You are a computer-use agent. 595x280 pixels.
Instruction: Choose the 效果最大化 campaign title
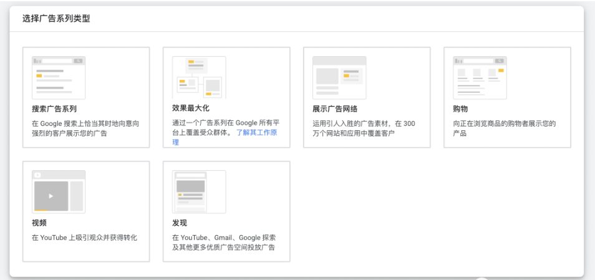pyautogui.click(x=191, y=109)
